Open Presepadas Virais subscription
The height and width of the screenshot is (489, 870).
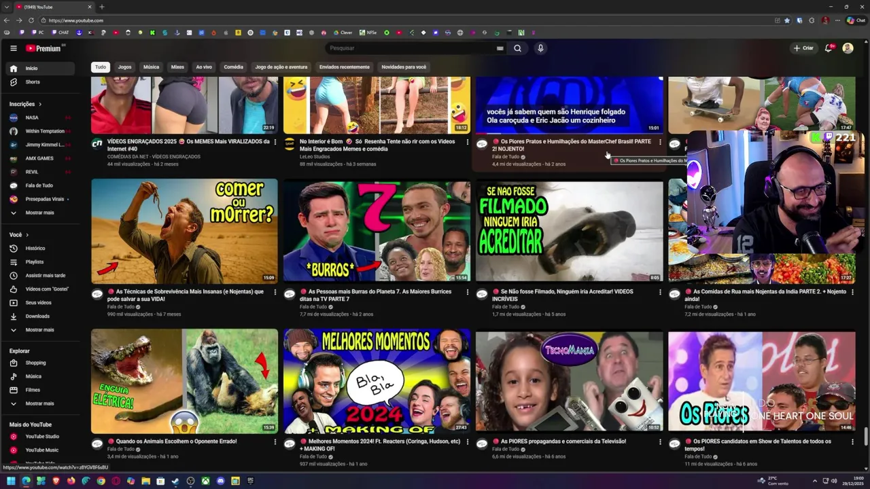pos(41,199)
